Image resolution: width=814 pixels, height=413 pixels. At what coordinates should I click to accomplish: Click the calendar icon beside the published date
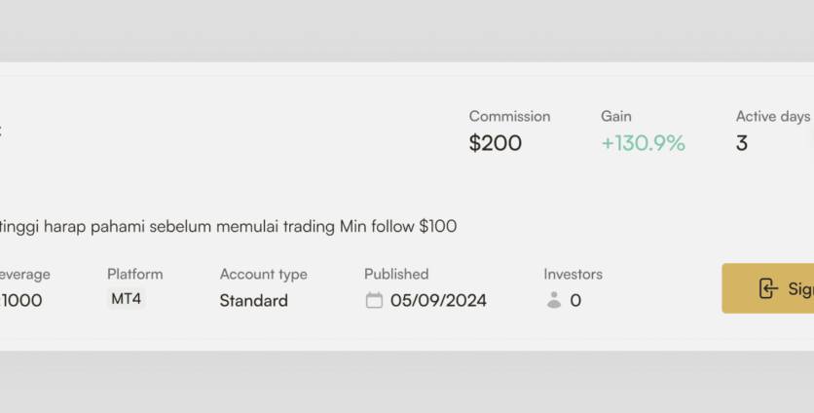tap(374, 300)
